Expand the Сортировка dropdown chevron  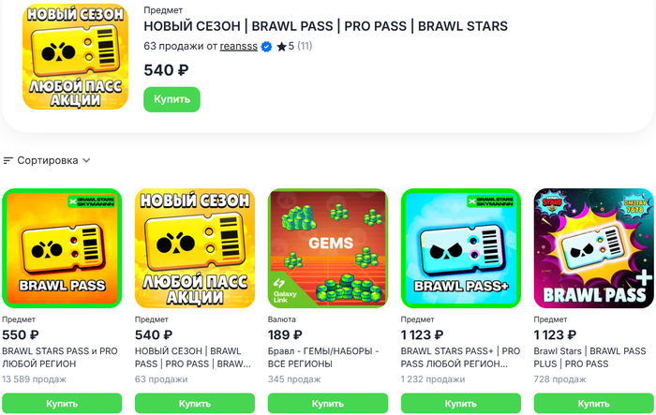tap(86, 160)
